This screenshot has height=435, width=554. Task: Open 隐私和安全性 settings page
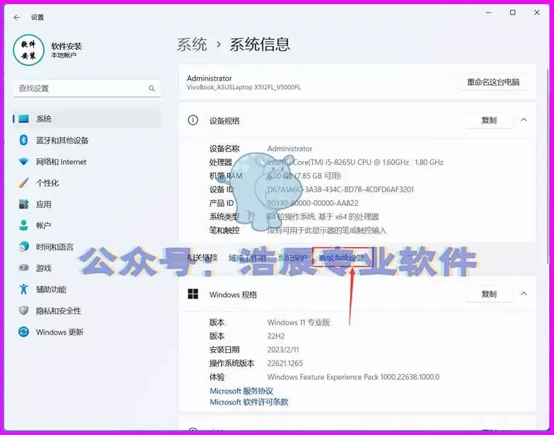[87, 310]
